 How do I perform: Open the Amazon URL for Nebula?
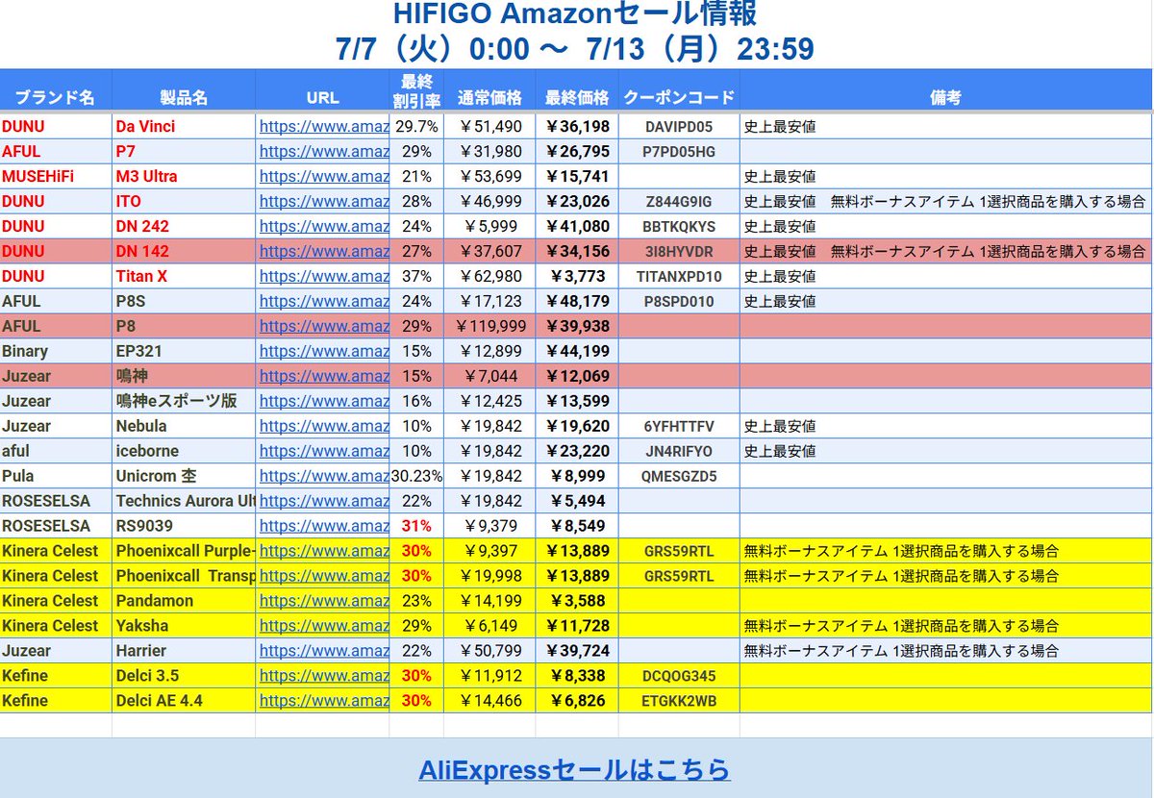(324, 426)
